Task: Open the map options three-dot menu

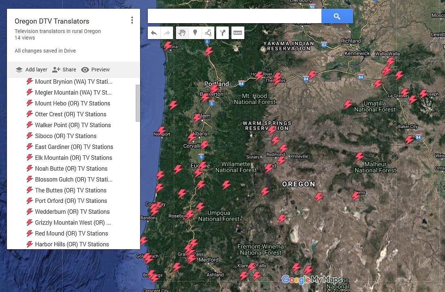Action: point(132,20)
